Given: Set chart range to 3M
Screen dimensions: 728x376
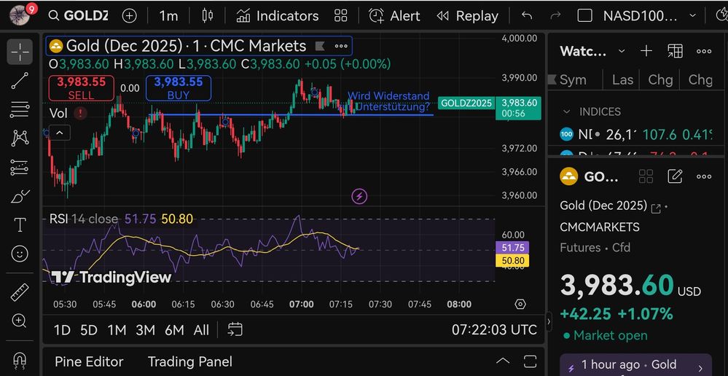Looking at the screenshot, I should coord(145,330).
